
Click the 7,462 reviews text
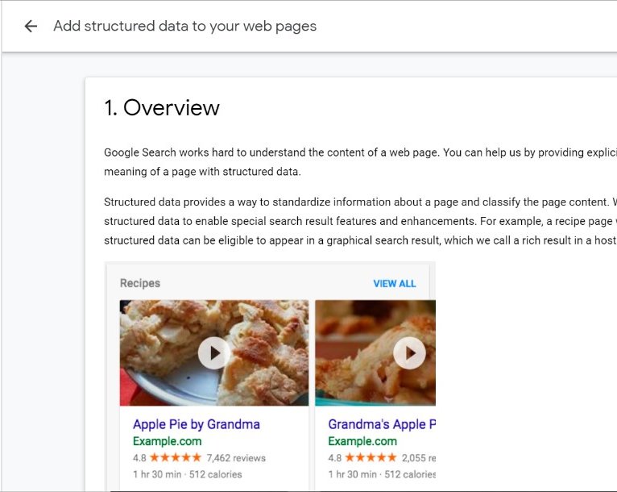(236, 458)
